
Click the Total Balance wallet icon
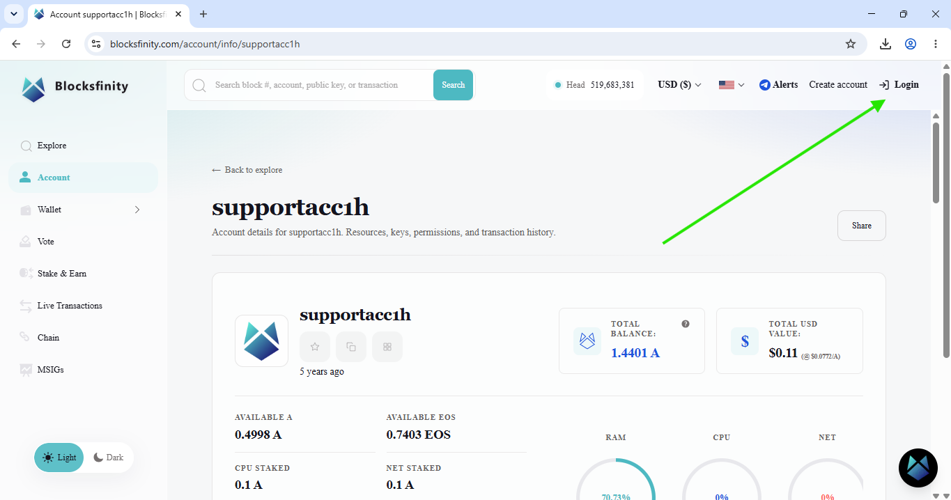(x=587, y=341)
